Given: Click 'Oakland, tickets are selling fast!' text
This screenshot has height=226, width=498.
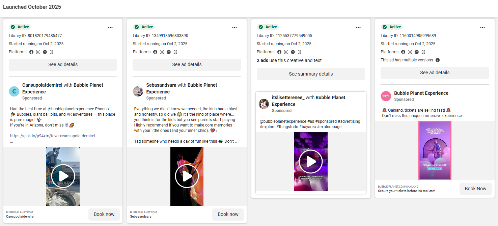Looking at the screenshot, I should tap(416, 110).
